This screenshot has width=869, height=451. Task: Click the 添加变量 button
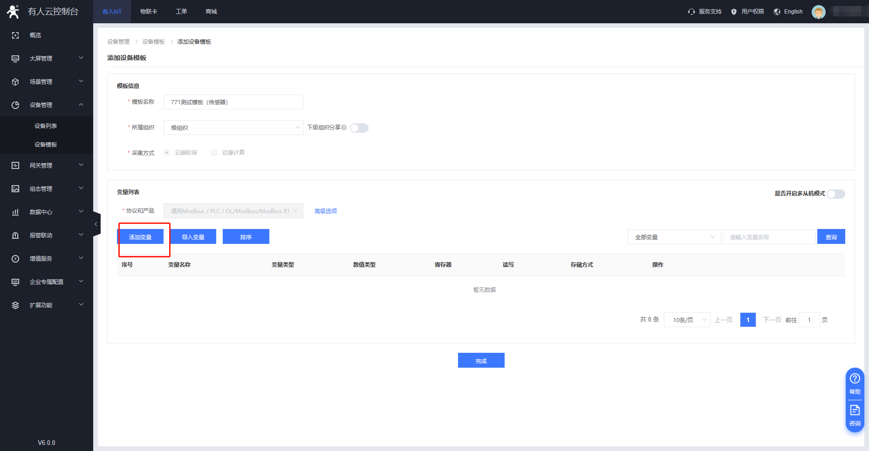pyautogui.click(x=140, y=237)
